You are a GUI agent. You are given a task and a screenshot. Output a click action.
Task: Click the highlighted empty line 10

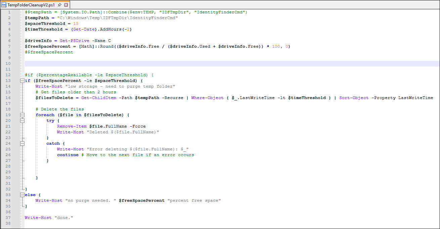[x=134, y=63]
